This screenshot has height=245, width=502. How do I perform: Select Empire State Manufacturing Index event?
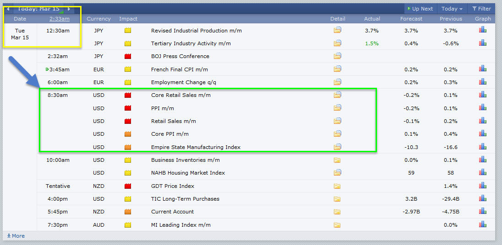click(196, 147)
